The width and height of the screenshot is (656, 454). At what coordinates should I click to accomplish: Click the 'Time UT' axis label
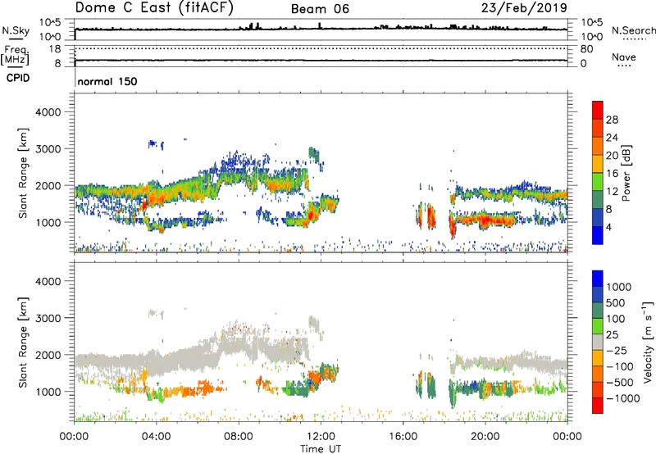321,449
